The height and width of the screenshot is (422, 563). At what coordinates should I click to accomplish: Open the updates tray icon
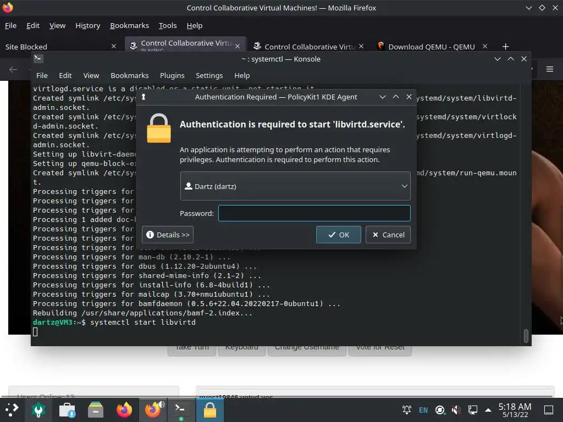coord(440,410)
